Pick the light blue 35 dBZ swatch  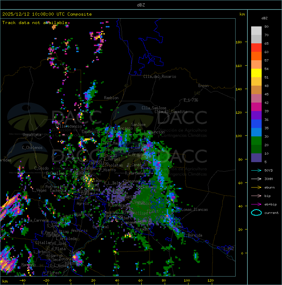(x=256, y=132)
